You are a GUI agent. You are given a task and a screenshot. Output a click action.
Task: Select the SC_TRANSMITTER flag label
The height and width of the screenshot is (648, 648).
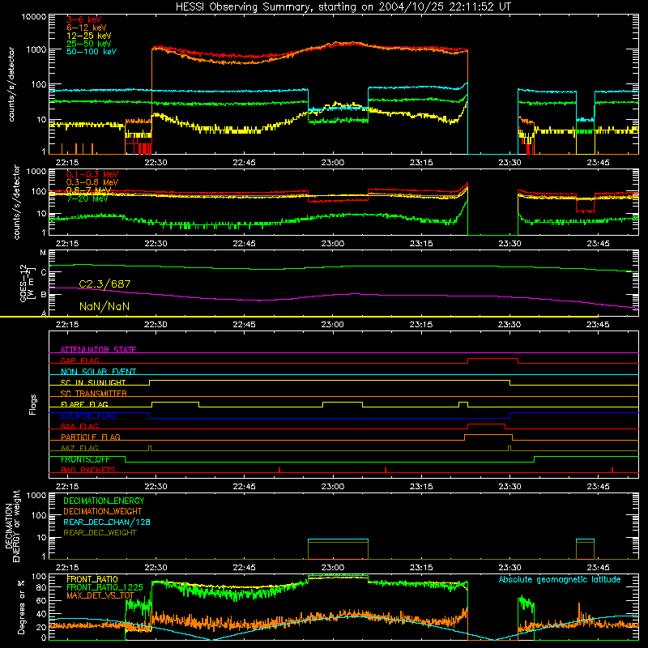93,393
